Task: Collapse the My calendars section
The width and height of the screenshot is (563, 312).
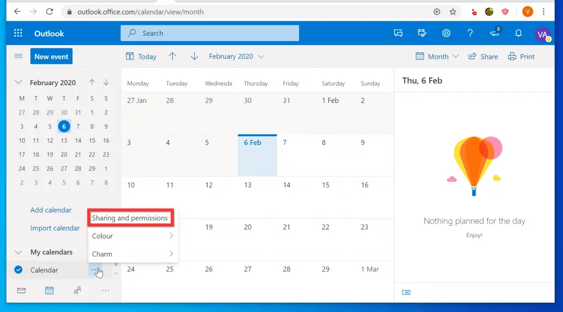Action: tap(18, 252)
